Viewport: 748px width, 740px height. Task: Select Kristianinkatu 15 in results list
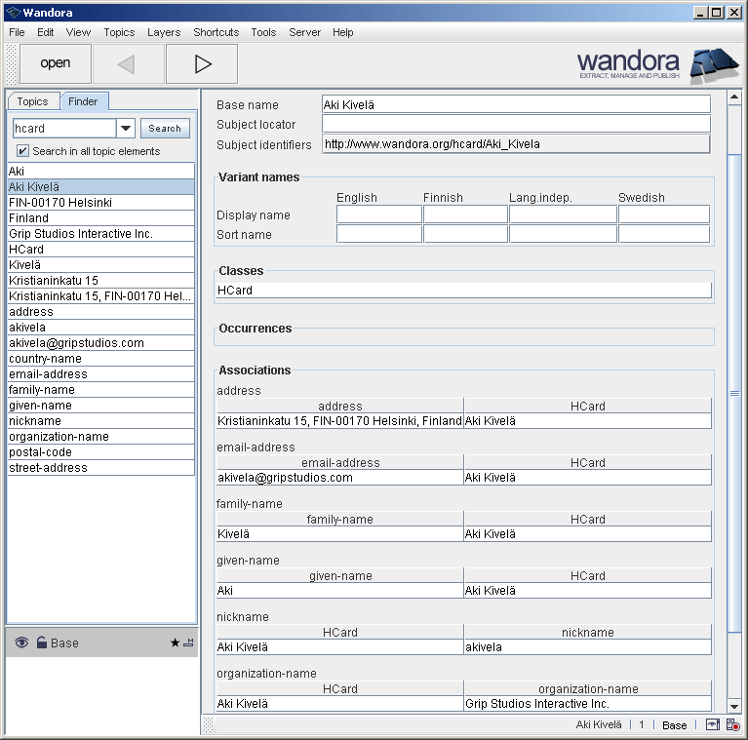[x=101, y=281]
